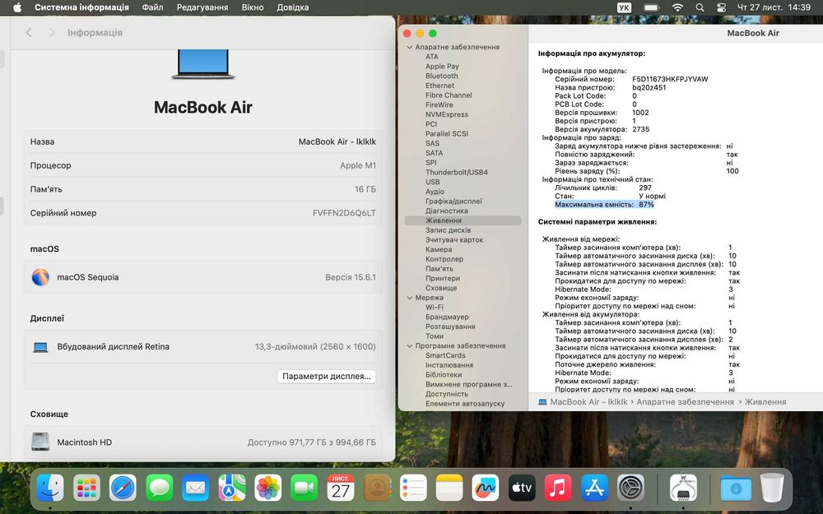The height and width of the screenshot is (514, 823).
Task: Show battery status in menu bar
Action: tap(651, 7)
